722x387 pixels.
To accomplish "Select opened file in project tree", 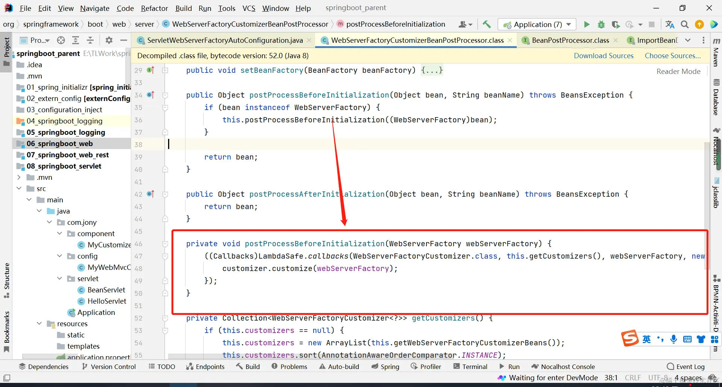I will pyautogui.click(x=61, y=40).
